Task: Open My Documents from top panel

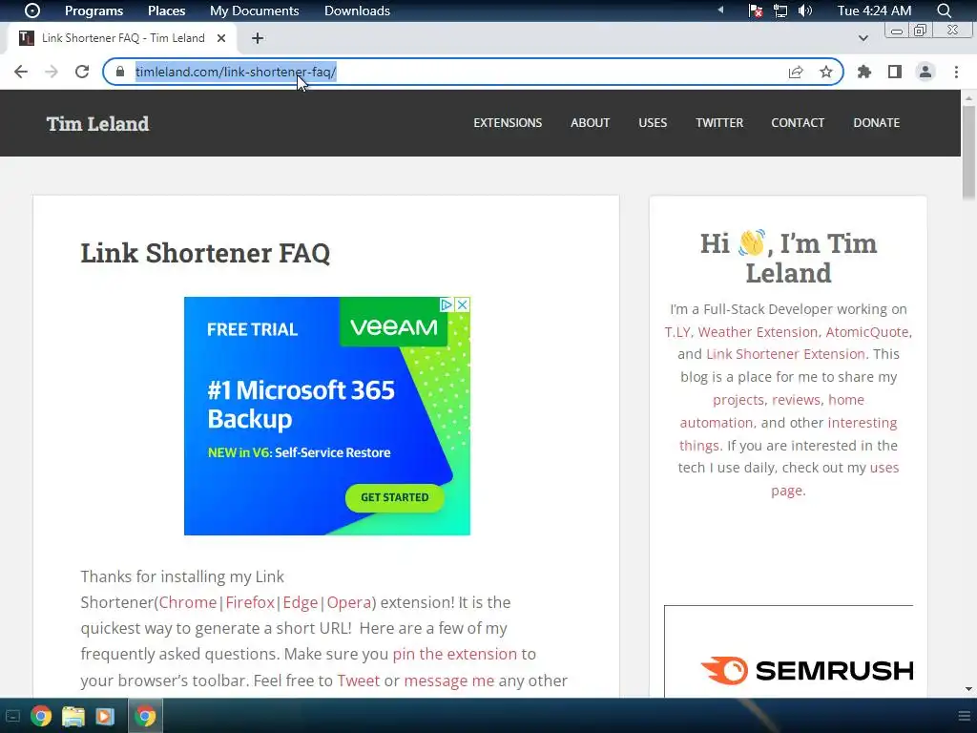Action: coord(254,10)
